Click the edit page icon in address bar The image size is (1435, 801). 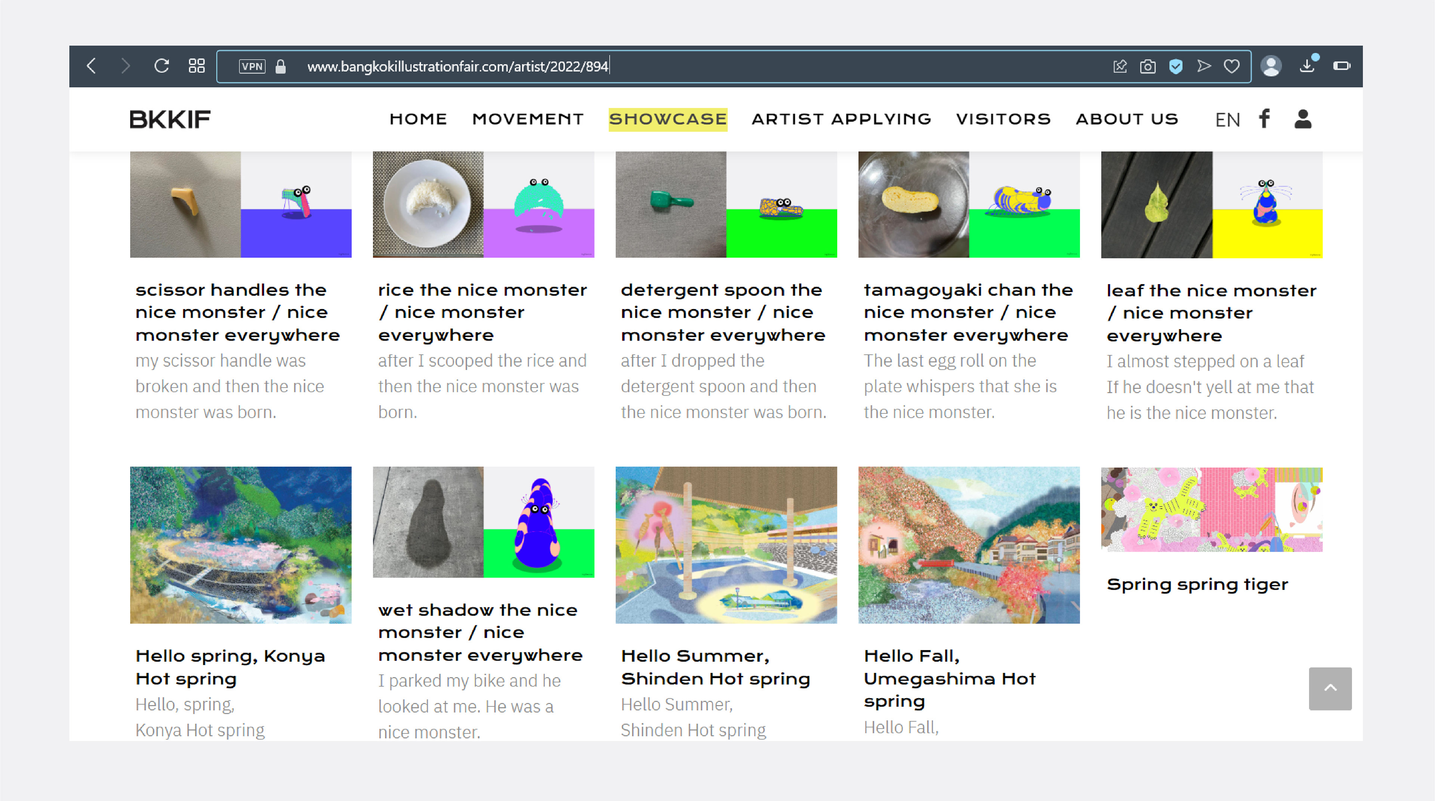pos(1120,66)
